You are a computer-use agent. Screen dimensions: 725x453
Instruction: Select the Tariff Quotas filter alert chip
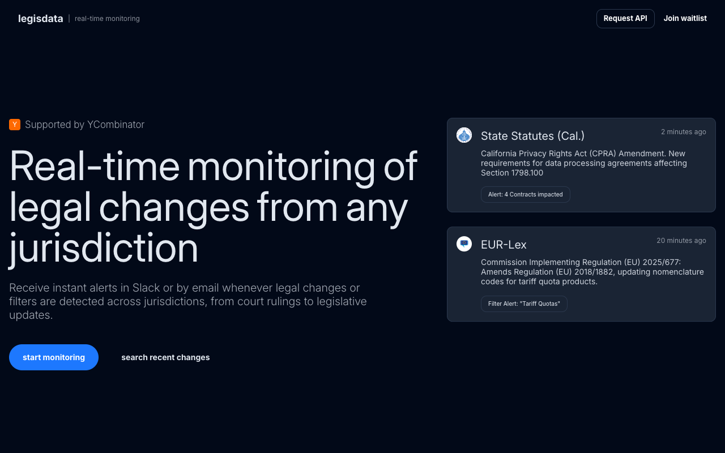point(524,304)
